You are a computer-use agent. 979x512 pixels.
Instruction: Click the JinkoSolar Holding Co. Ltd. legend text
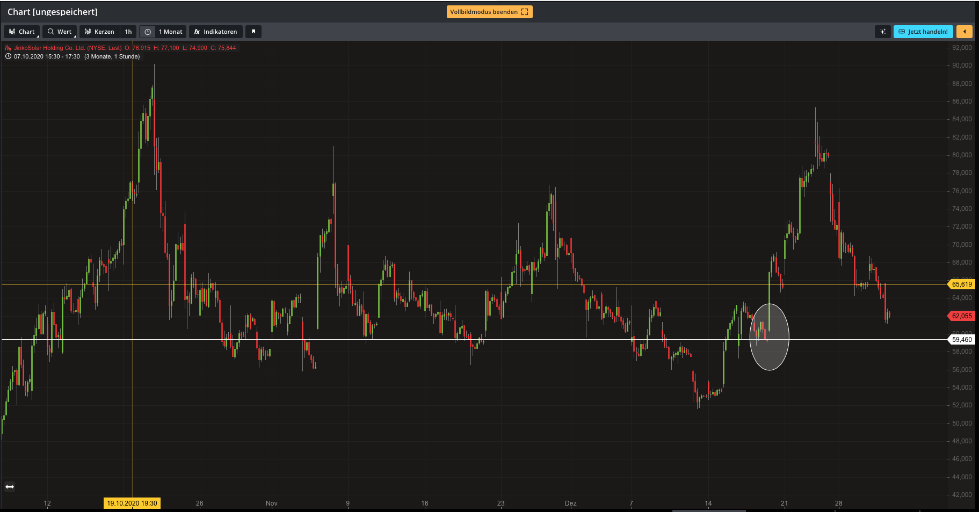click(x=68, y=48)
